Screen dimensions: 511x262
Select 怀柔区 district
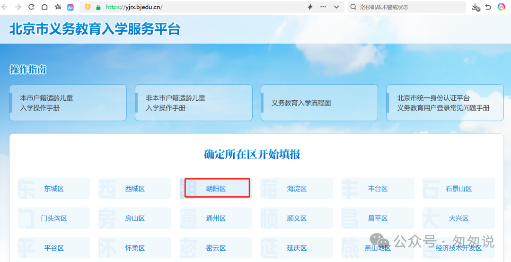135,248
